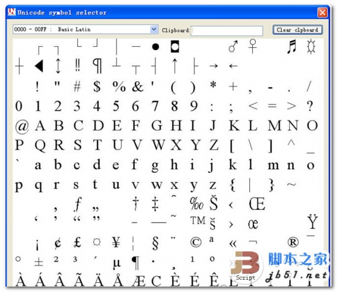This screenshot has width=337, height=292.
Task: Select the beamed musical notes symbol
Action: 291,47
